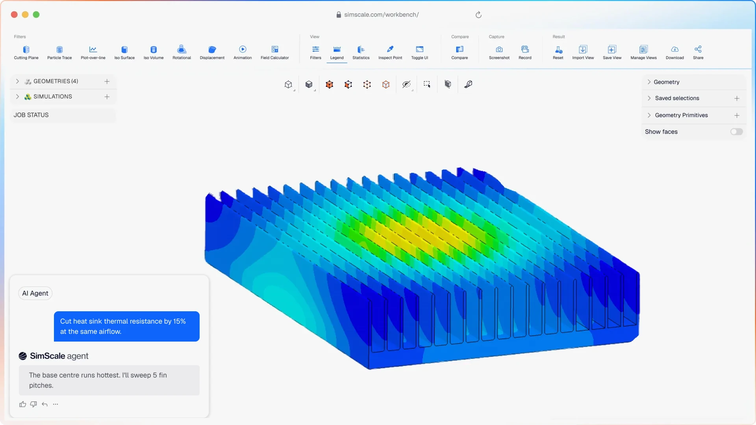Viewport: 756px width, 425px height.
Task: Expand Saved selections
Action: point(649,98)
